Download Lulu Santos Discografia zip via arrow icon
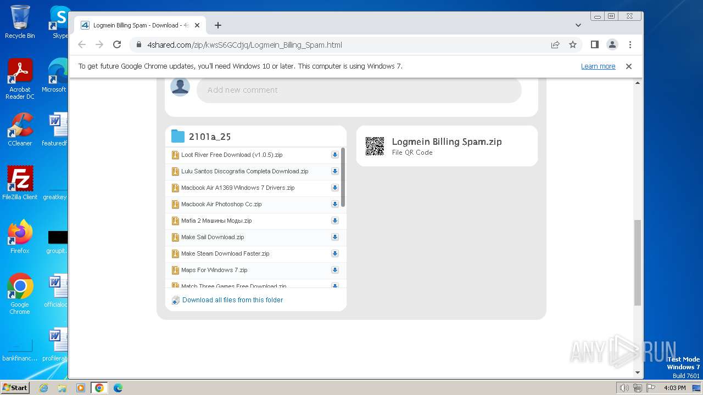 (335, 171)
